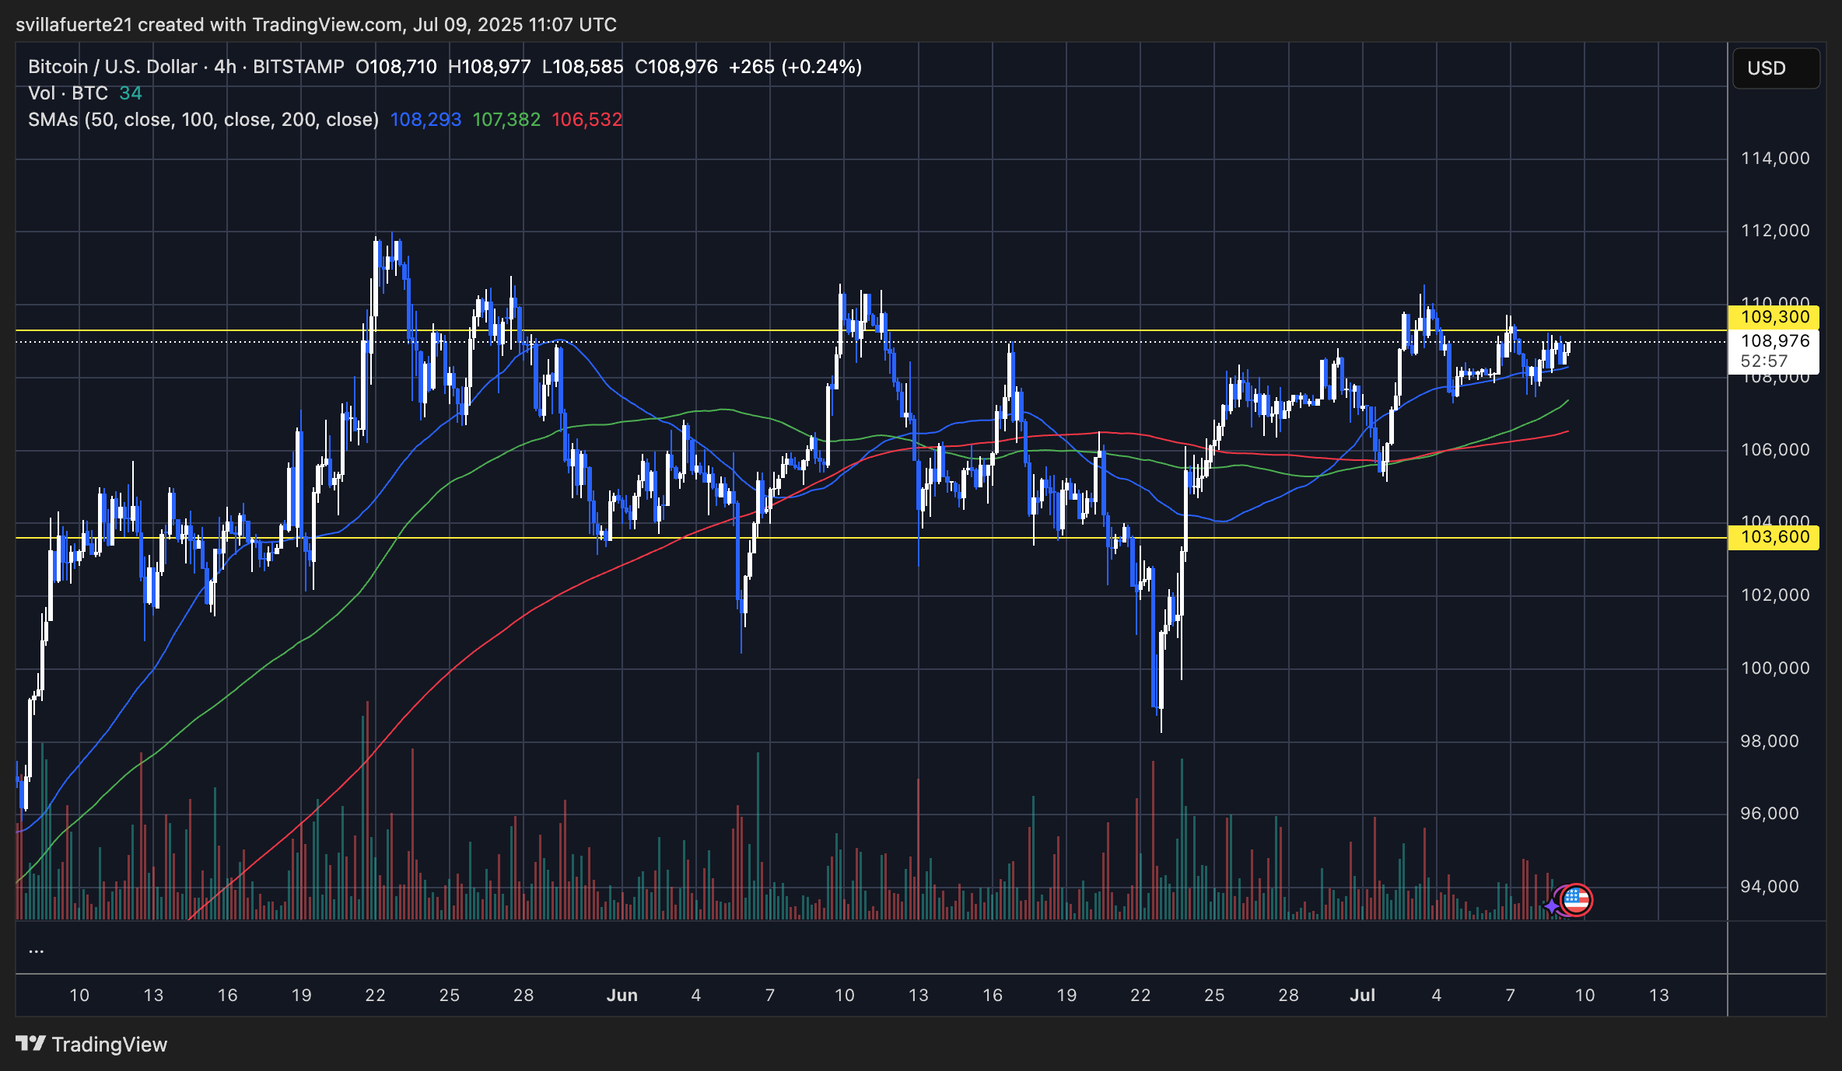
Task: Click the three-dots indicator legend expander
Action: [x=36, y=950]
